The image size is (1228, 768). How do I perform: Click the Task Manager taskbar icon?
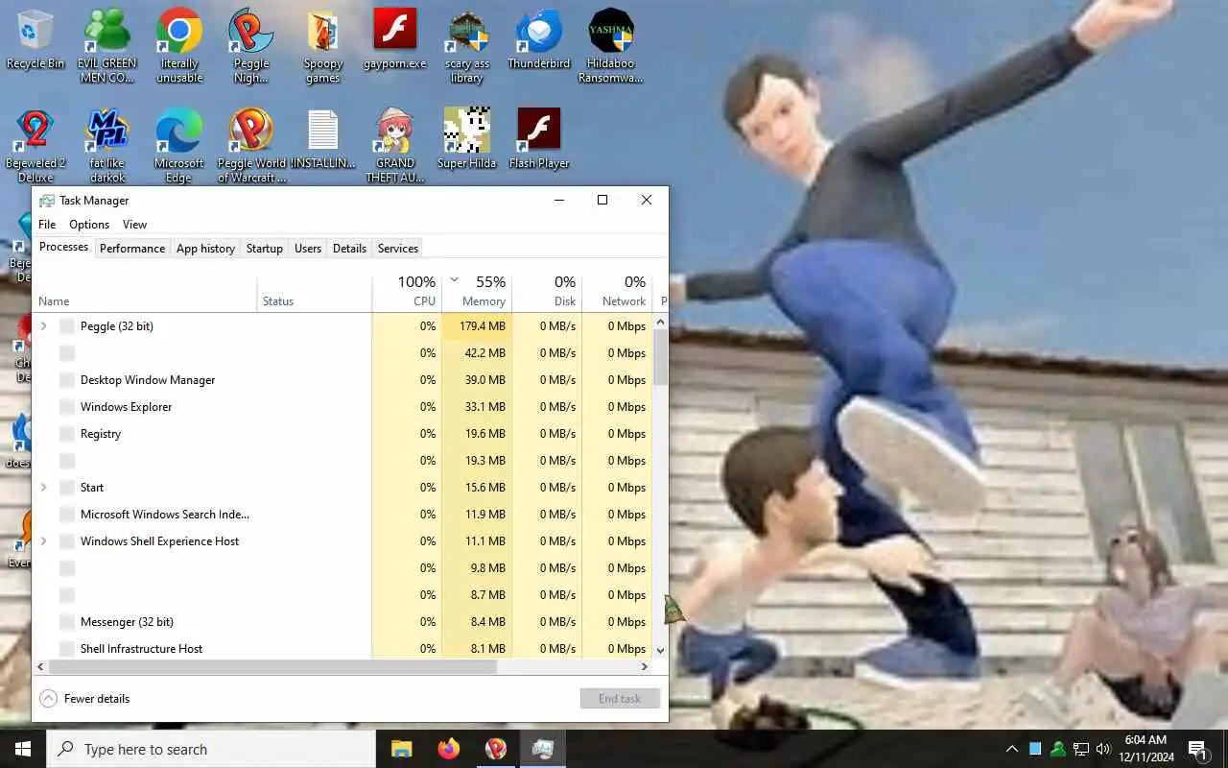(x=543, y=749)
